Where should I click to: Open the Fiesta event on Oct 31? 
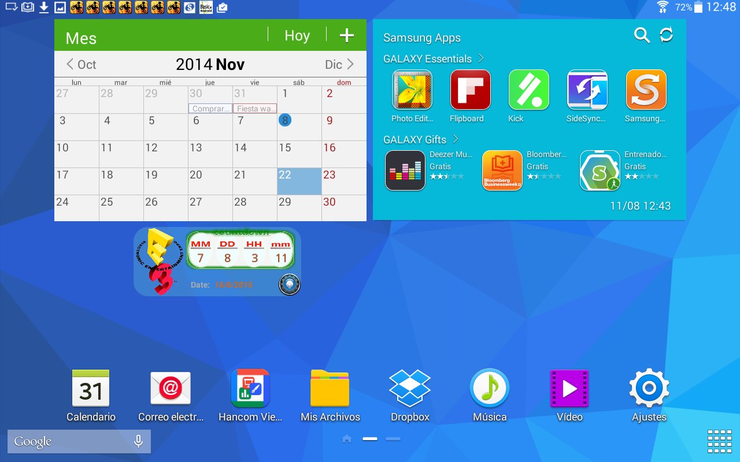pyautogui.click(x=255, y=109)
